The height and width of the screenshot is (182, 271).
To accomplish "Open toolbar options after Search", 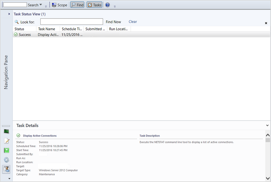I will (x=46, y=6).
